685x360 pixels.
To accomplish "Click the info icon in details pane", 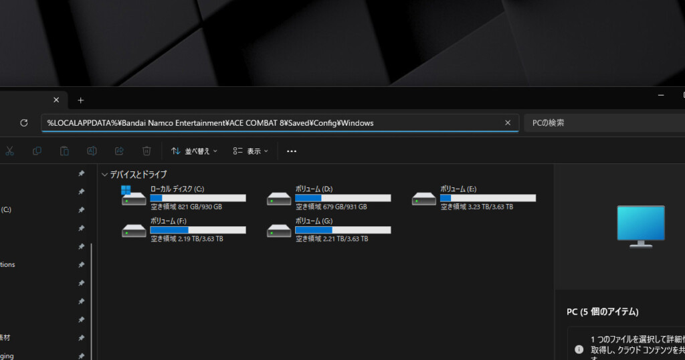I will click(x=579, y=349).
